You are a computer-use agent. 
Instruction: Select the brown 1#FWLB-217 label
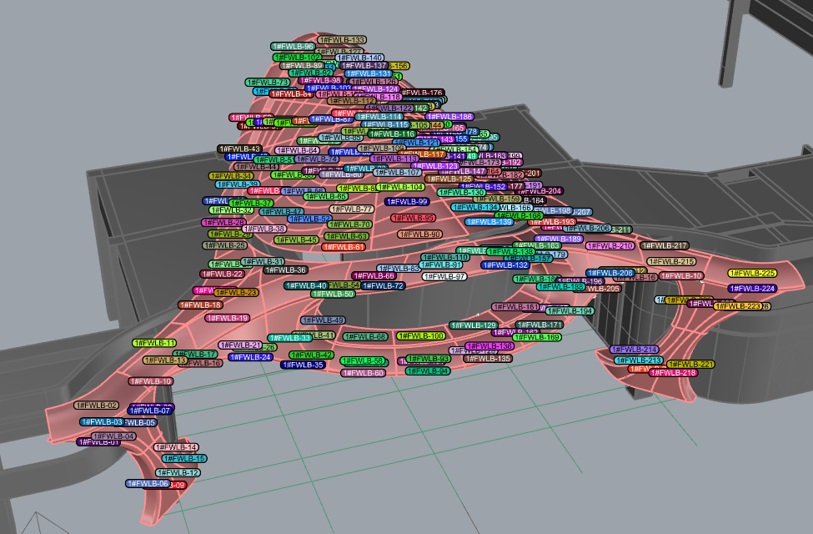click(x=665, y=246)
